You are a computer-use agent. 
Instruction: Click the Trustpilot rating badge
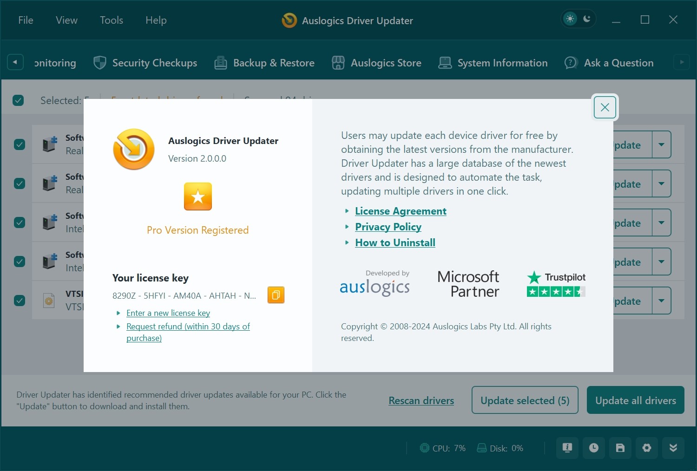click(x=556, y=284)
